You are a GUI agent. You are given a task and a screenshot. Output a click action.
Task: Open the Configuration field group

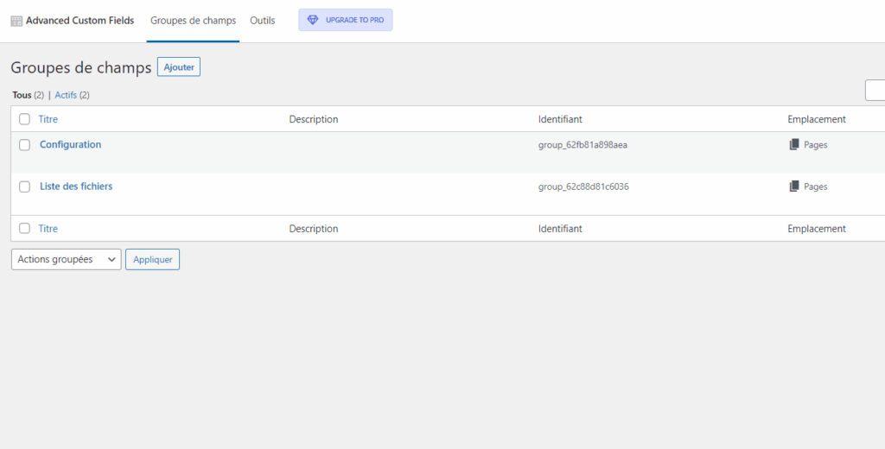tap(71, 145)
